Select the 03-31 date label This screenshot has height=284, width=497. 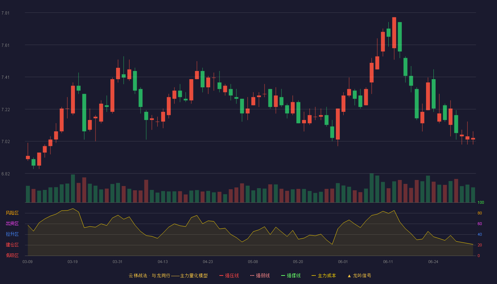click(x=118, y=262)
